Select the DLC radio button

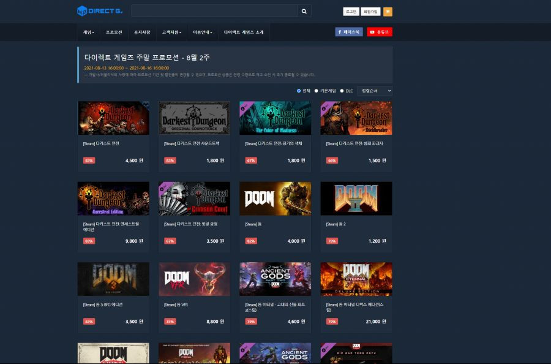point(342,91)
